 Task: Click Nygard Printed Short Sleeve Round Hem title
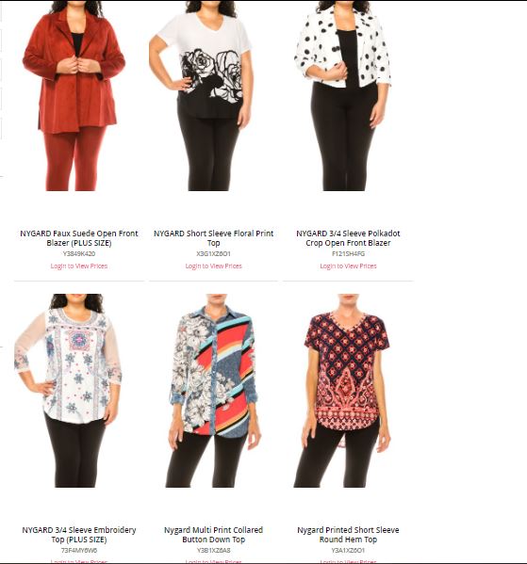pyautogui.click(x=348, y=535)
